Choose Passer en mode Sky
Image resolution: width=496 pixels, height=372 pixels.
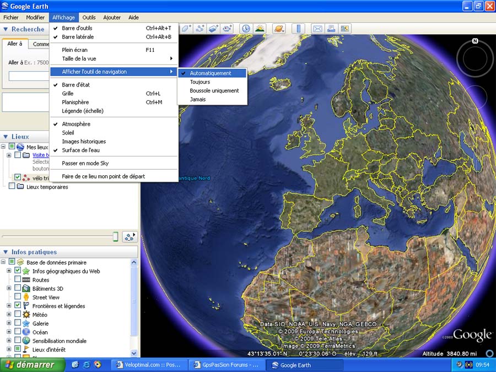[85, 163]
